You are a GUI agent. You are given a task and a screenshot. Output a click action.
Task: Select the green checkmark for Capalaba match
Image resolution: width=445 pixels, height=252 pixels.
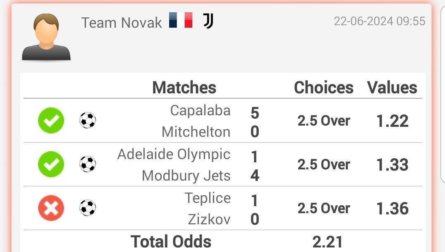coord(51,121)
